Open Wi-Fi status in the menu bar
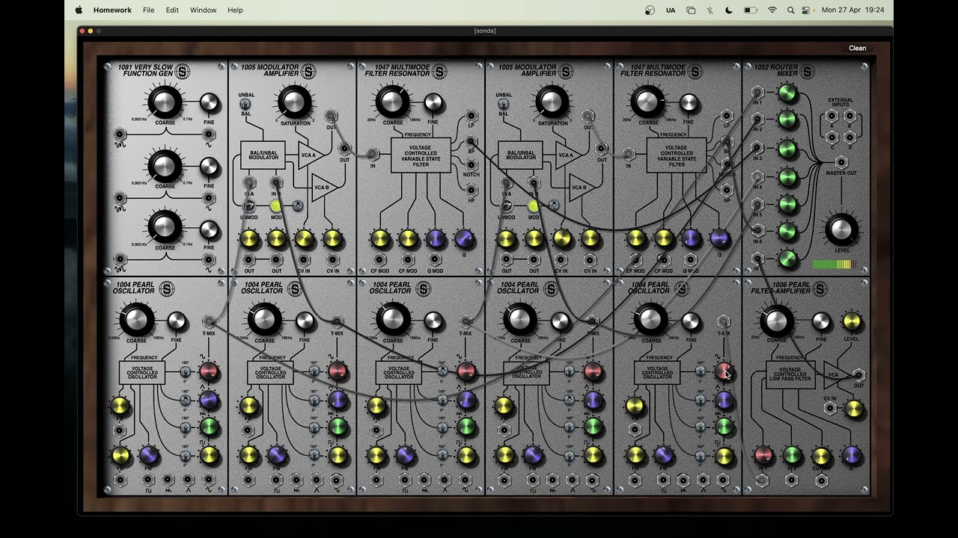Screen dimensions: 958x538 pos(772,10)
